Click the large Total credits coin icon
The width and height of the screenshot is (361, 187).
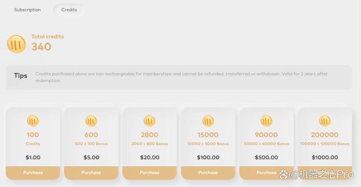pyautogui.click(x=17, y=44)
